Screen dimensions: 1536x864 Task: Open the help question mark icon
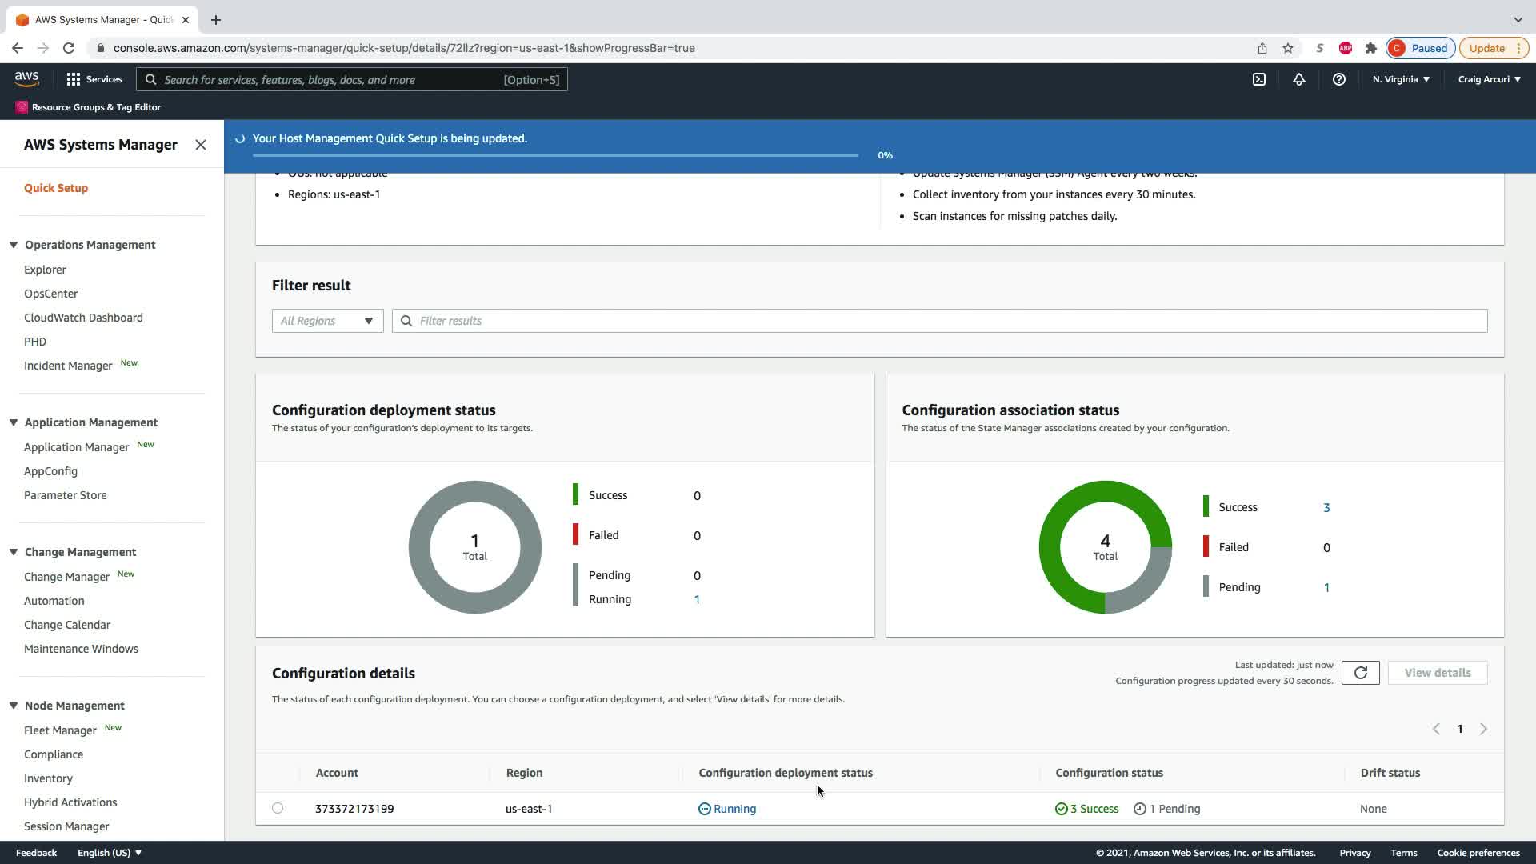pos(1338,79)
